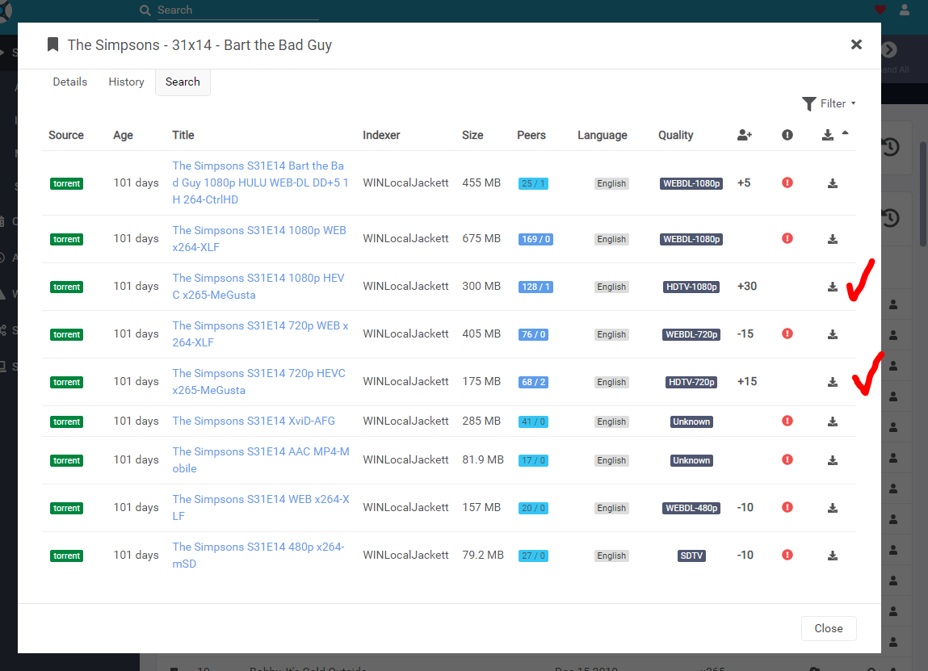Open the Filter dropdown

point(829,103)
